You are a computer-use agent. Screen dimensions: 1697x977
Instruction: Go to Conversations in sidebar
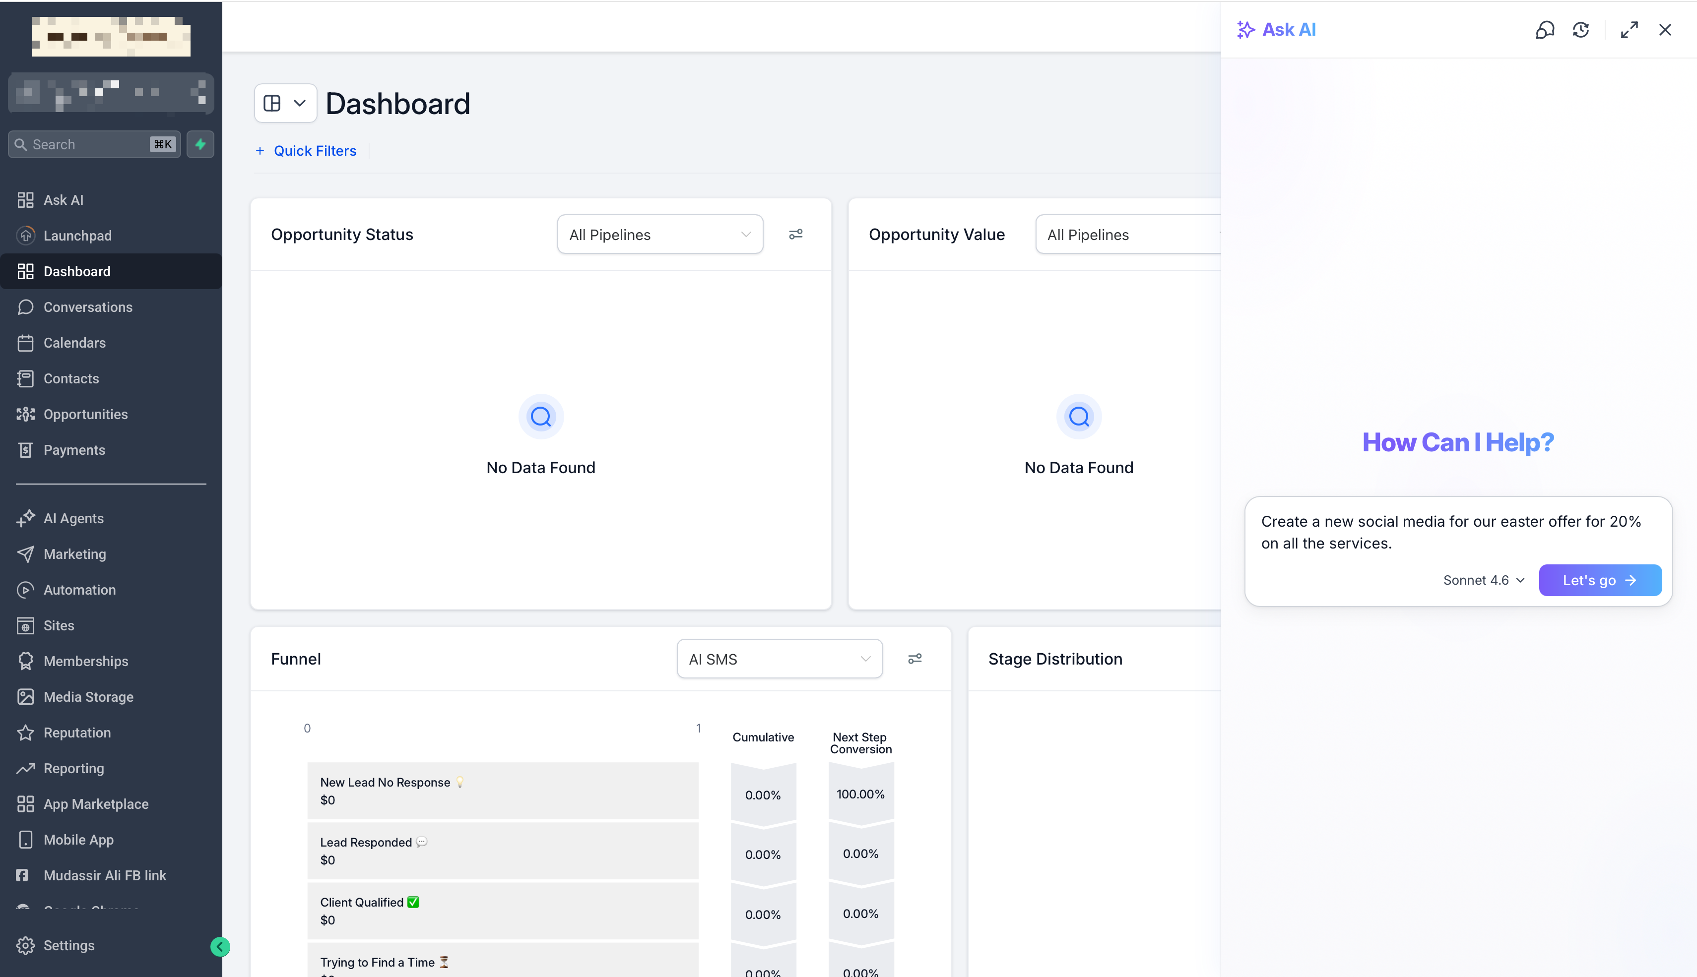[87, 306]
